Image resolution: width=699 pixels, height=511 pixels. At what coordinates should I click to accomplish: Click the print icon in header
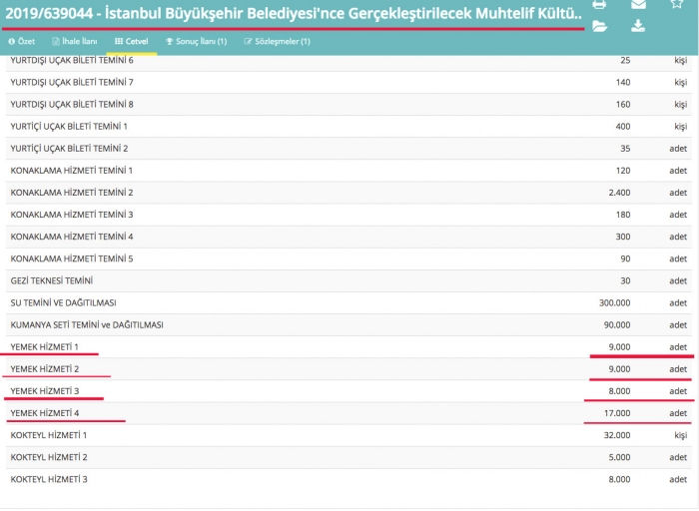pos(599,4)
